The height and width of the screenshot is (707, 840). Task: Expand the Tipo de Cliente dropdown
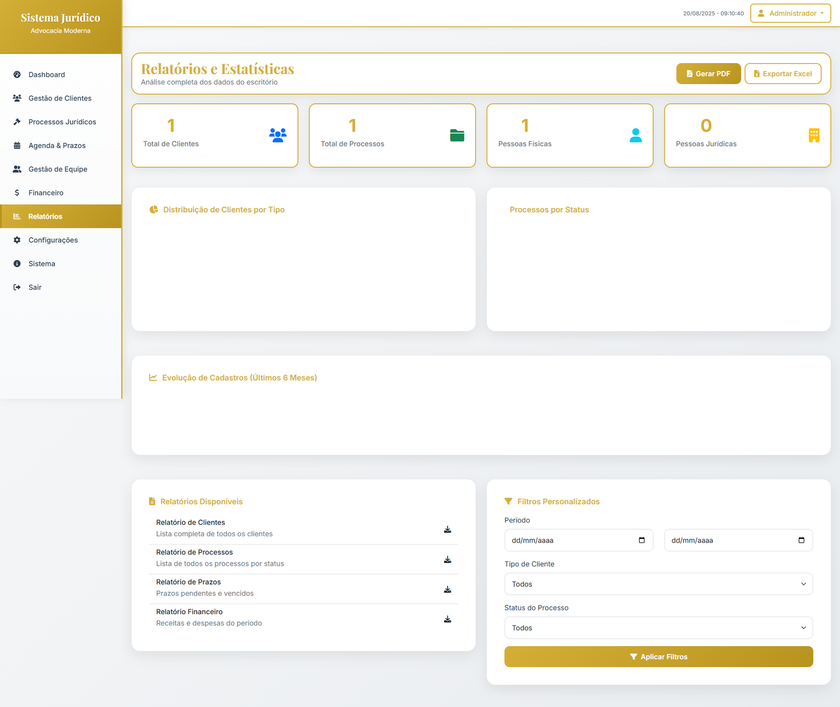(x=658, y=584)
